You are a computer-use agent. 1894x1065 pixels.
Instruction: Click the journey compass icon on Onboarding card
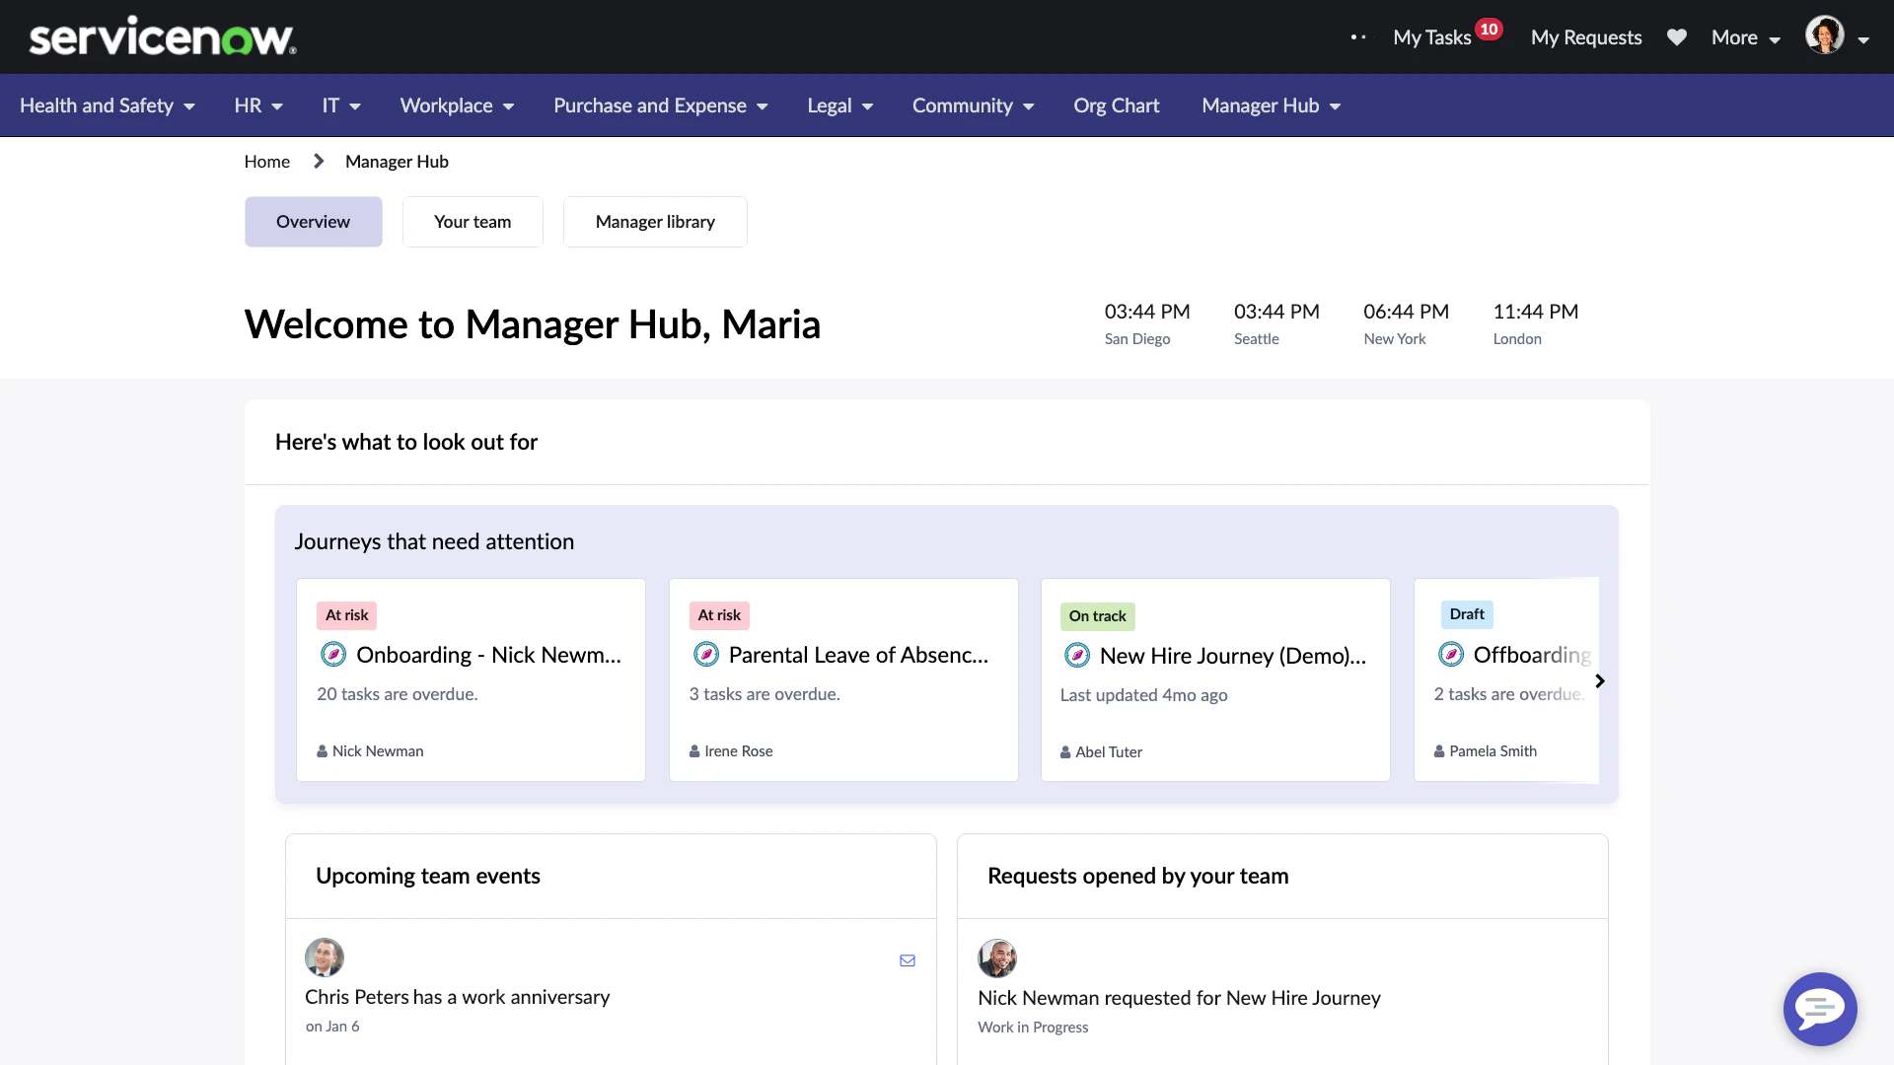332,654
